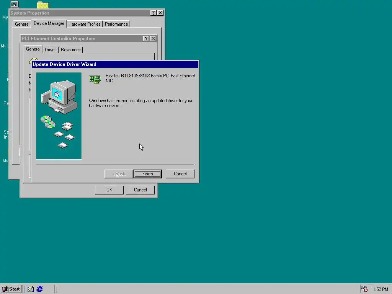Open the Start menu
The image size is (392, 294).
click(11, 289)
